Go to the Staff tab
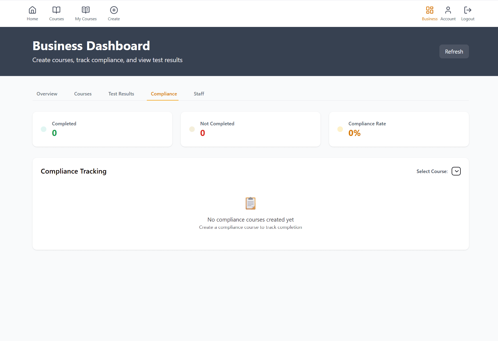498x341 pixels. pos(199,94)
